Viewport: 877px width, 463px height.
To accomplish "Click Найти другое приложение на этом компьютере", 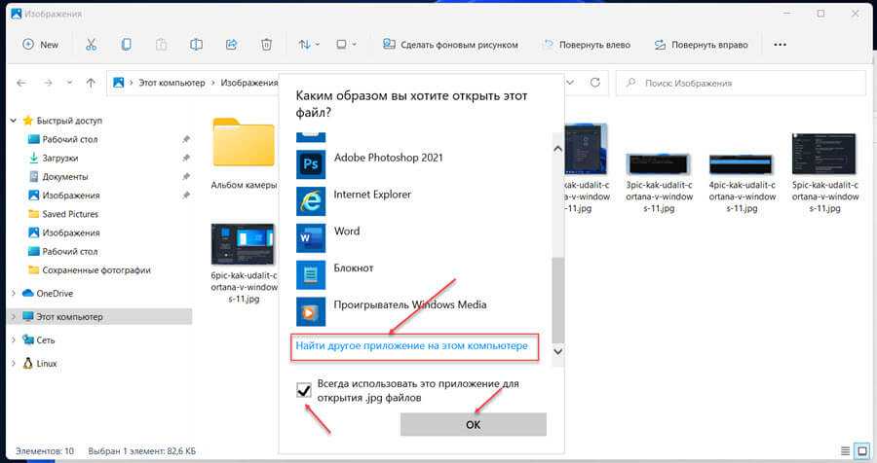I will (x=411, y=345).
